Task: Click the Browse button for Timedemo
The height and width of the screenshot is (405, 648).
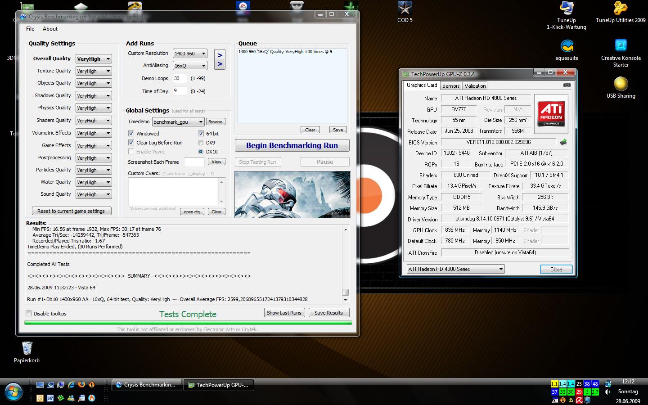Action: pyautogui.click(x=215, y=122)
